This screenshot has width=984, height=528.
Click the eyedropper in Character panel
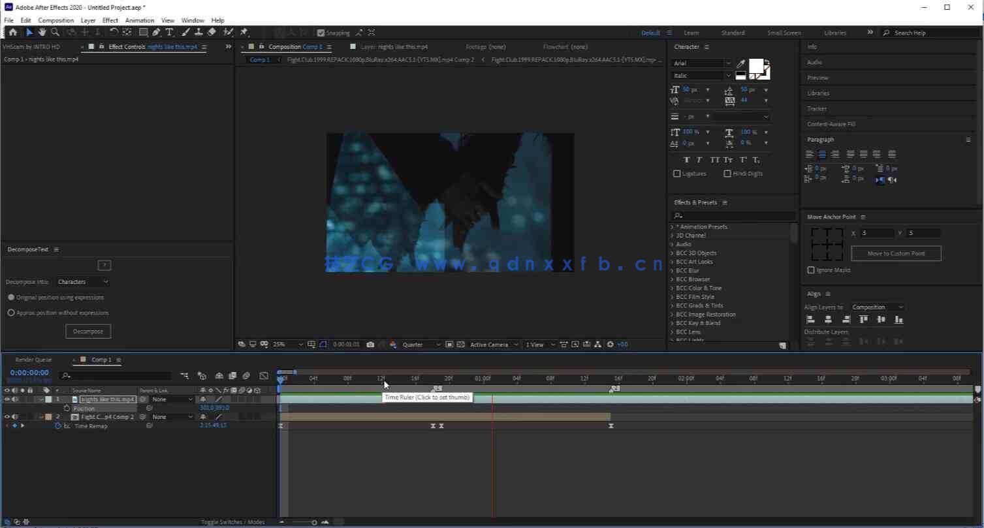click(740, 63)
